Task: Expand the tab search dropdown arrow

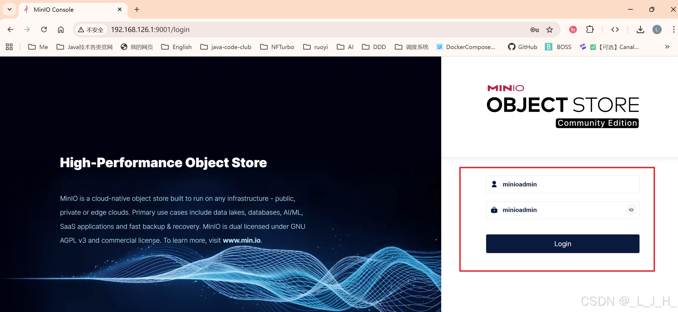Action: click(x=10, y=10)
